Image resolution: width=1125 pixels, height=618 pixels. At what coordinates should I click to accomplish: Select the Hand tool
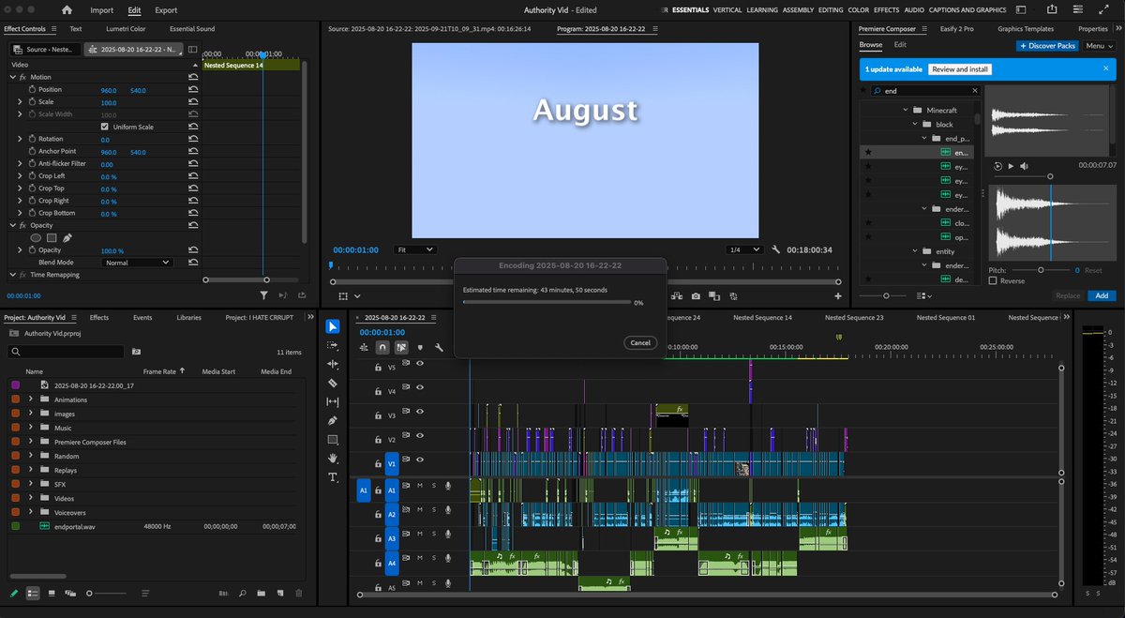coord(333,458)
